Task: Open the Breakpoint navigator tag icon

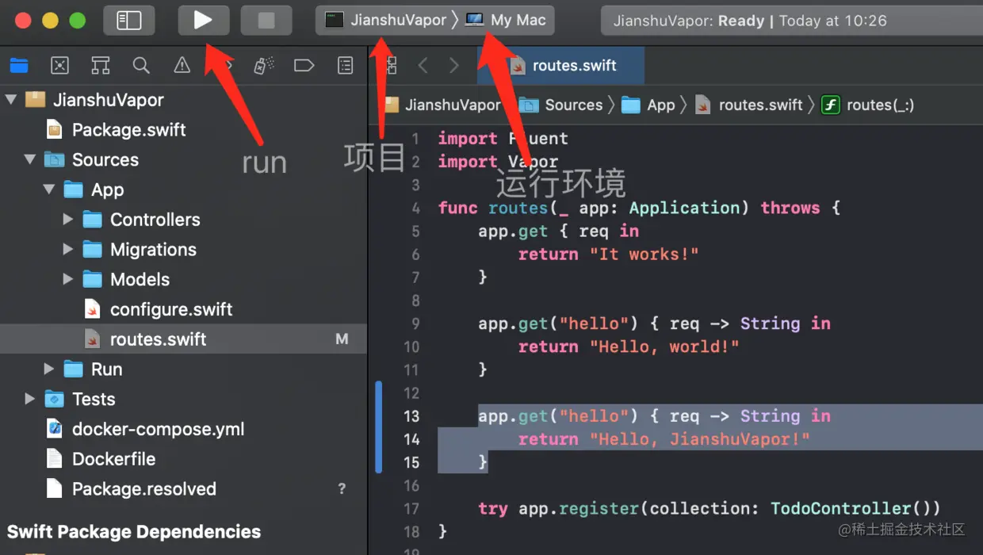Action: pyautogui.click(x=304, y=66)
